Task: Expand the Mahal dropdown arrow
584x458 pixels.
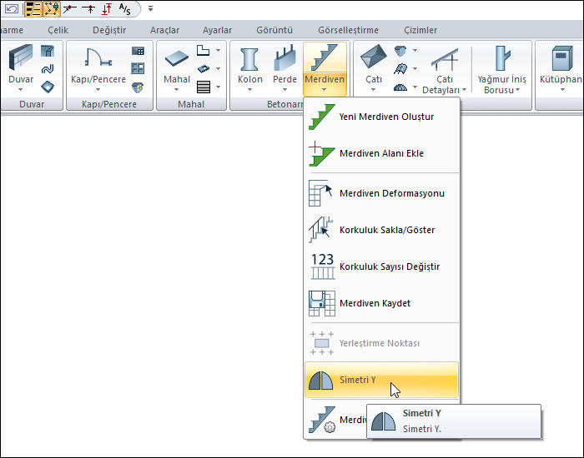Action: pyautogui.click(x=176, y=90)
